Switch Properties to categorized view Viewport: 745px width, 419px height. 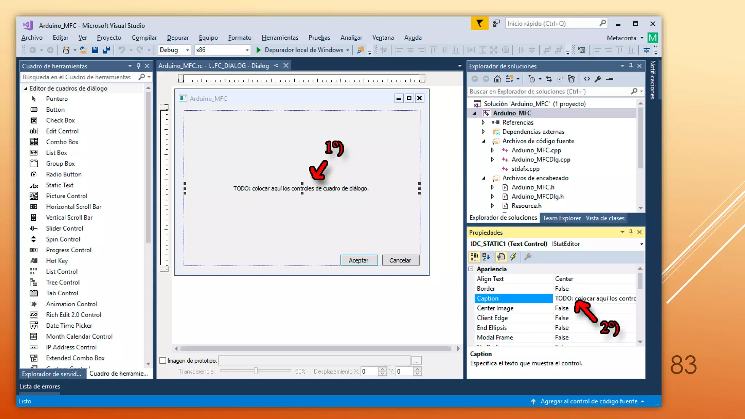(474, 257)
